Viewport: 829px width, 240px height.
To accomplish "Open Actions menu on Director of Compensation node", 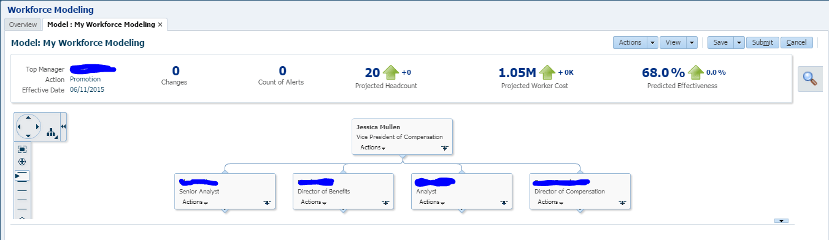I will [x=551, y=202].
